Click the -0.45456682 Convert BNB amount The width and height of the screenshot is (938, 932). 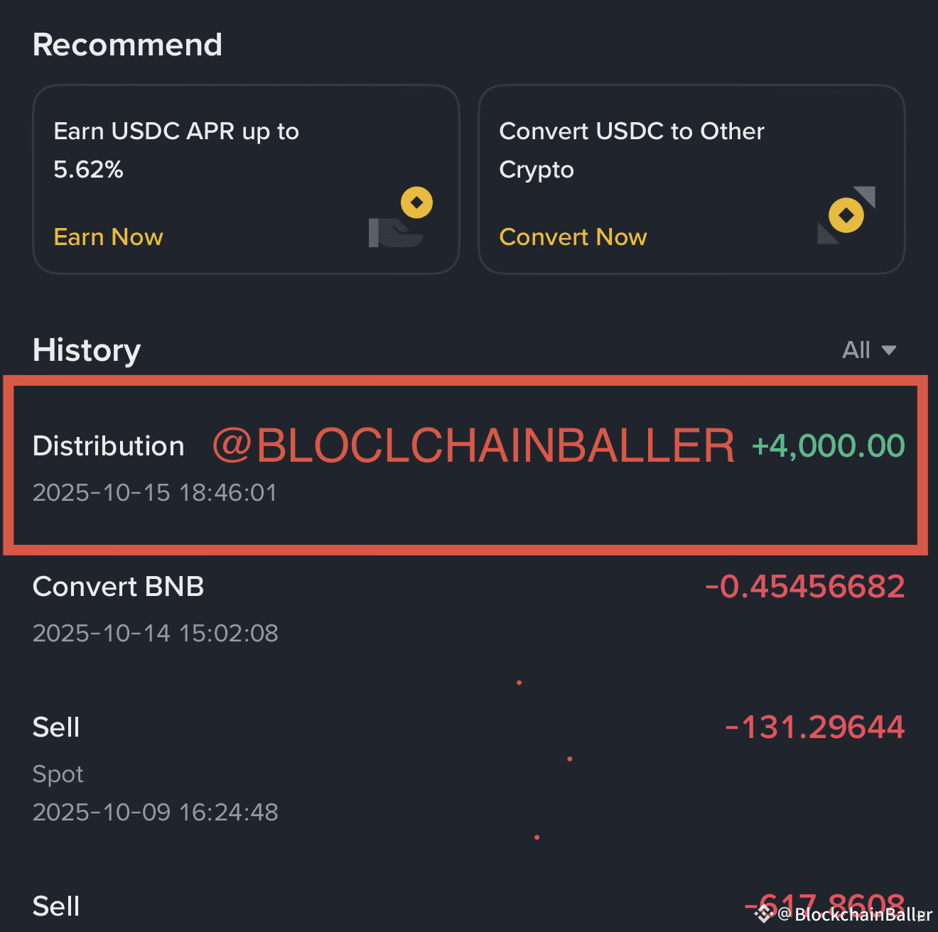tap(804, 587)
